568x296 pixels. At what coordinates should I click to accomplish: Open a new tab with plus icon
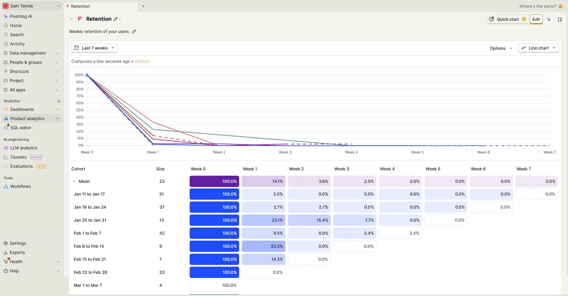(143, 6)
